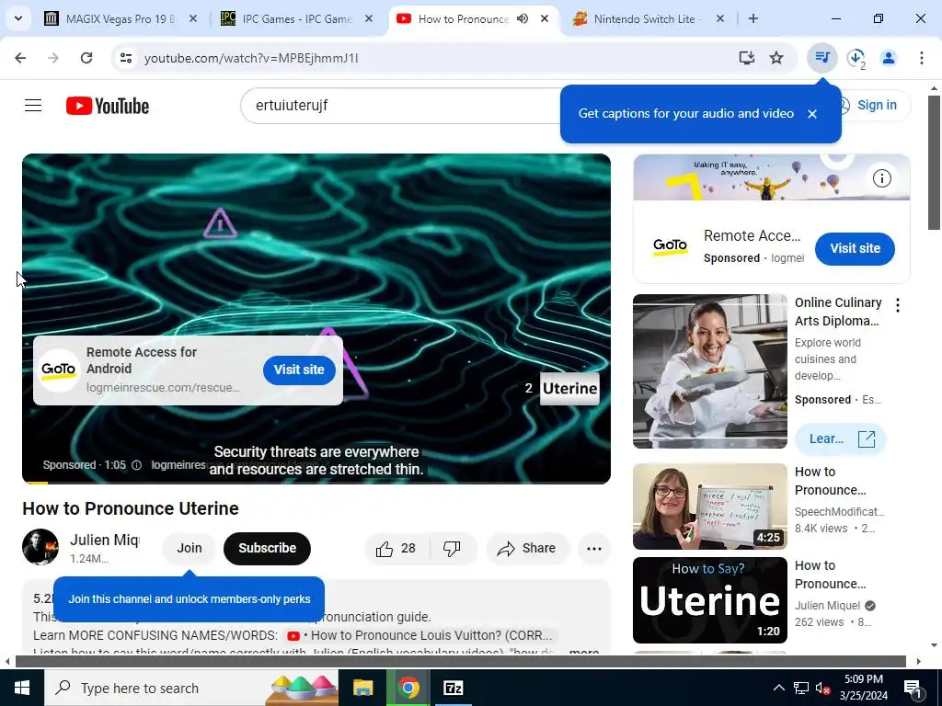Click the horizontal page scrollbar
This screenshot has height=706, width=942.
[461, 662]
